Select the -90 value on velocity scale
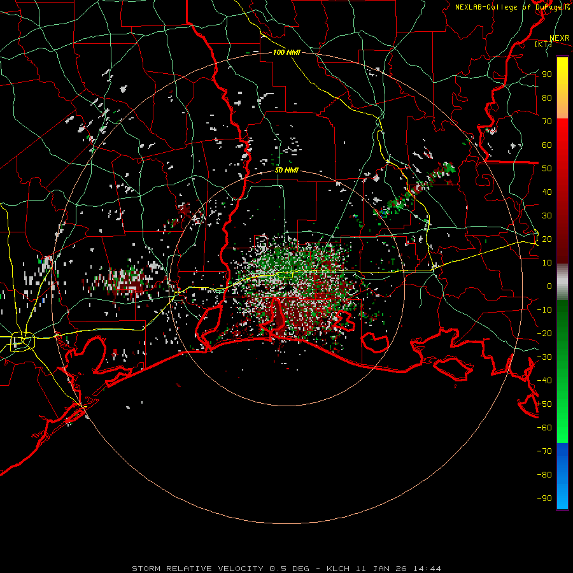This screenshot has width=573, height=573. (x=544, y=499)
